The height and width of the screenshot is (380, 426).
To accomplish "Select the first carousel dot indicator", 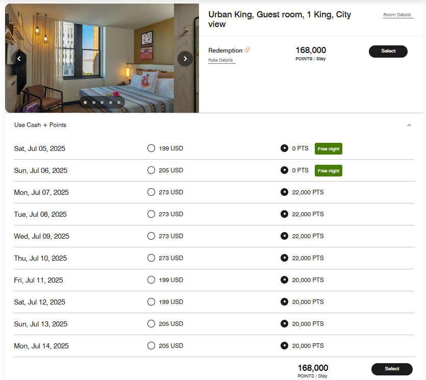I will pyautogui.click(x=85, y=102).
